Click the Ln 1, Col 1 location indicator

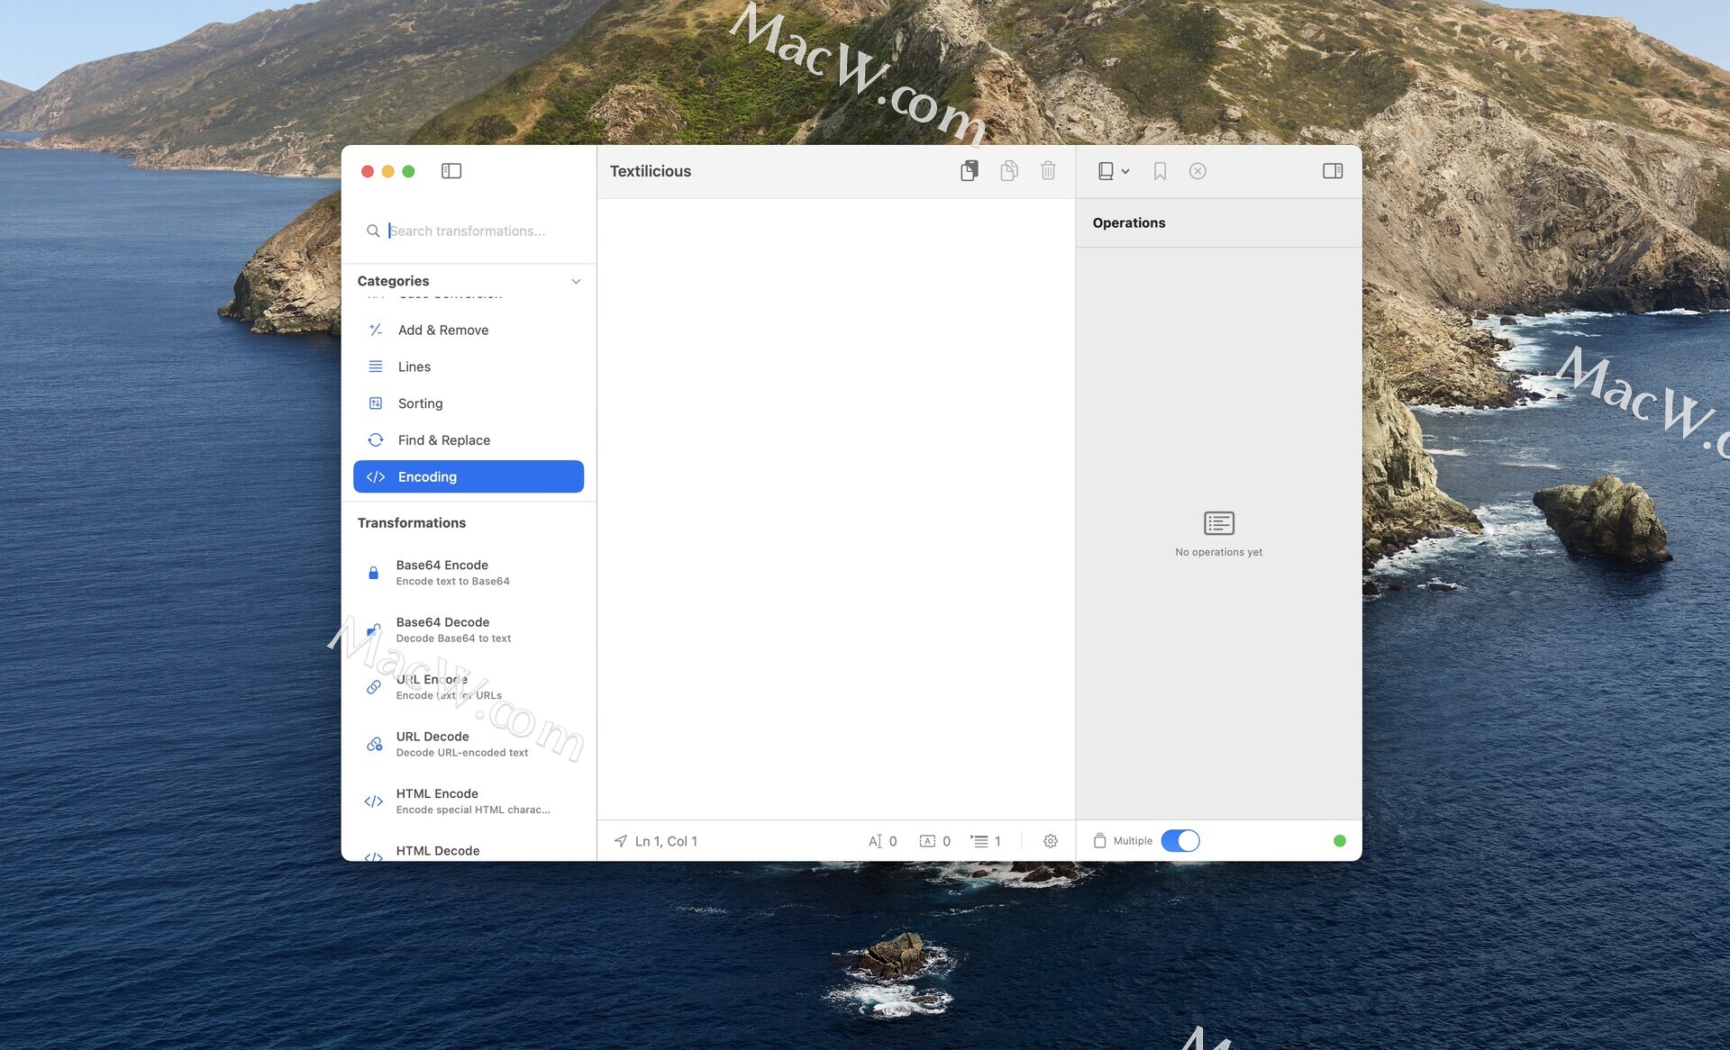665,841
